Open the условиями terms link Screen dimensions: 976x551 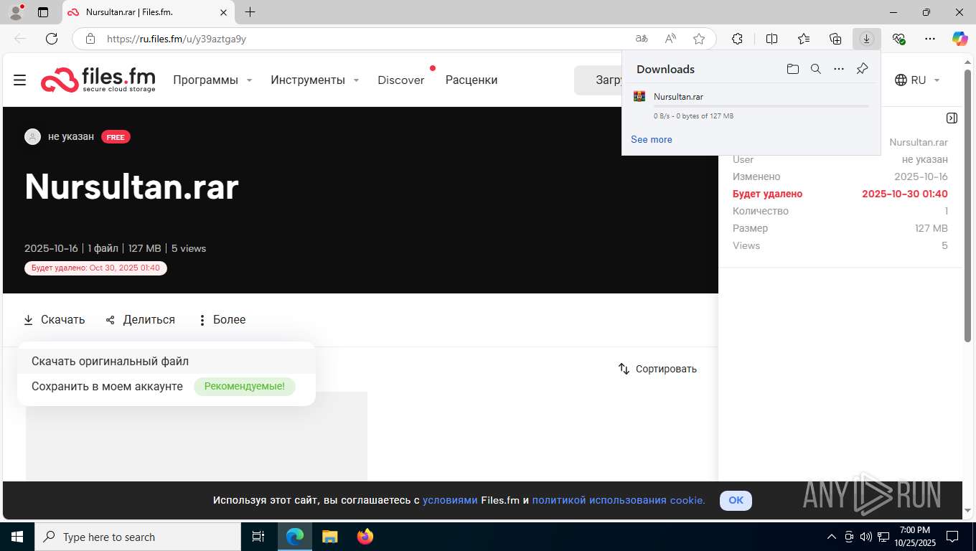pyautogui.click(x=450, y=500)
